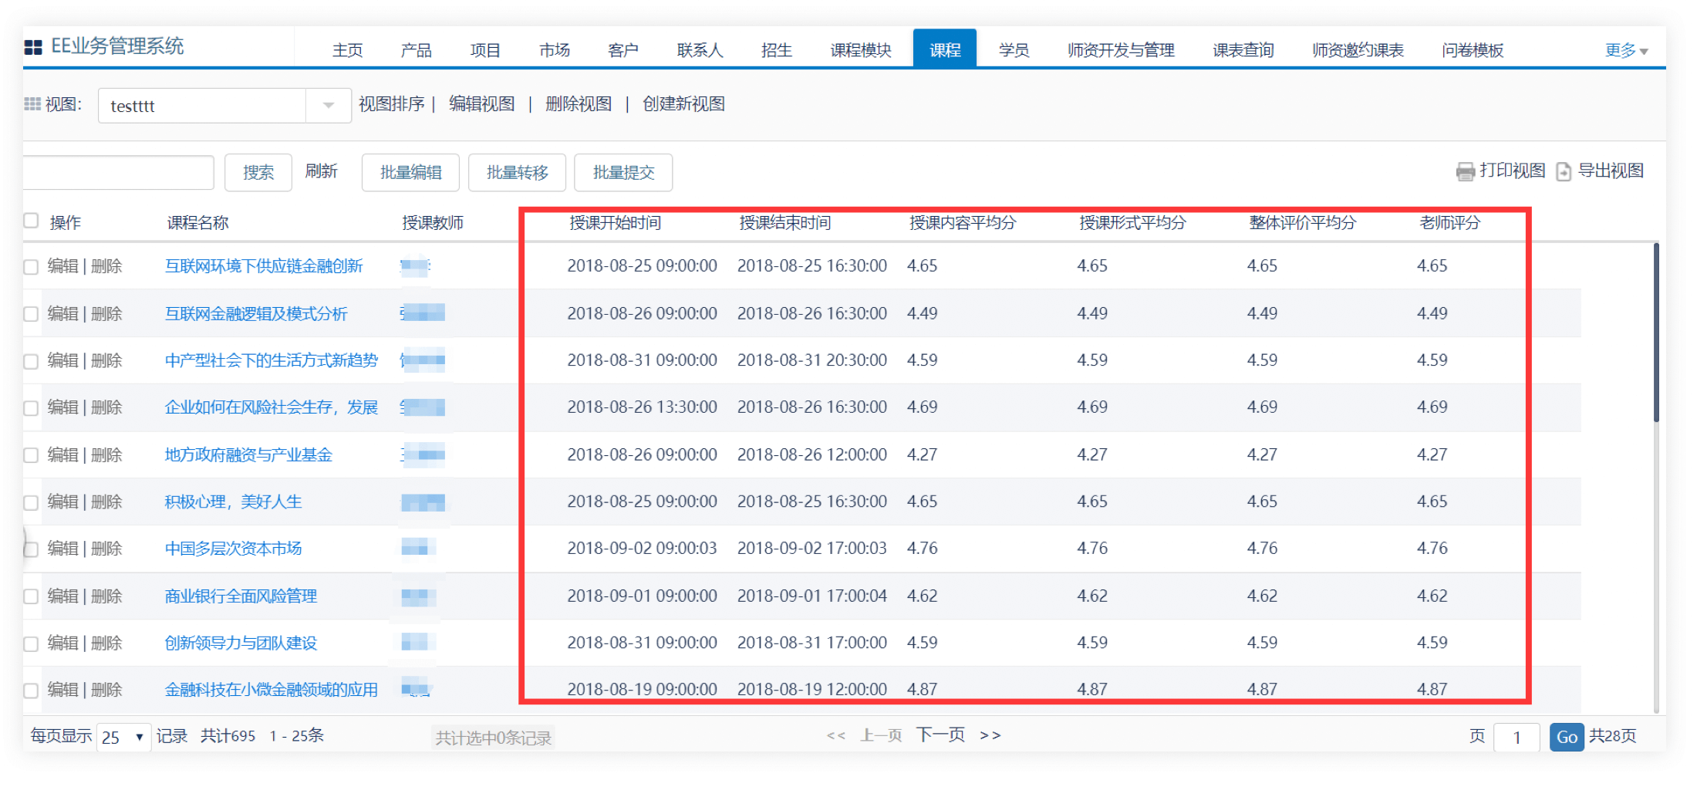Viewport: 1697px width, 787px height.
Task: Open the 问卷模板 tab
Action: click(1473, 50)
